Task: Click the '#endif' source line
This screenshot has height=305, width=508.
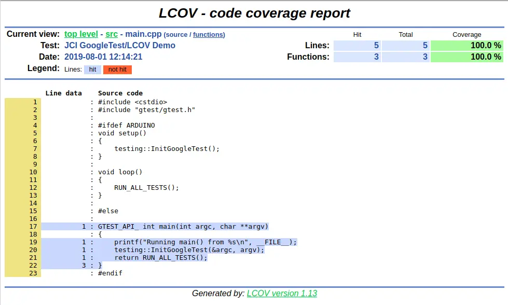Action: coord(110,273)
